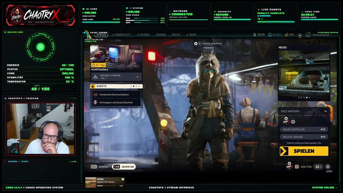Viewport: 343px width, 193px height.
Task: Click the gold token icon beside 540
Action: [286, 35]
